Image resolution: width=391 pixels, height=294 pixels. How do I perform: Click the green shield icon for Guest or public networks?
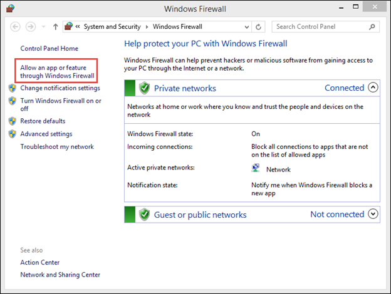point(144,215)
